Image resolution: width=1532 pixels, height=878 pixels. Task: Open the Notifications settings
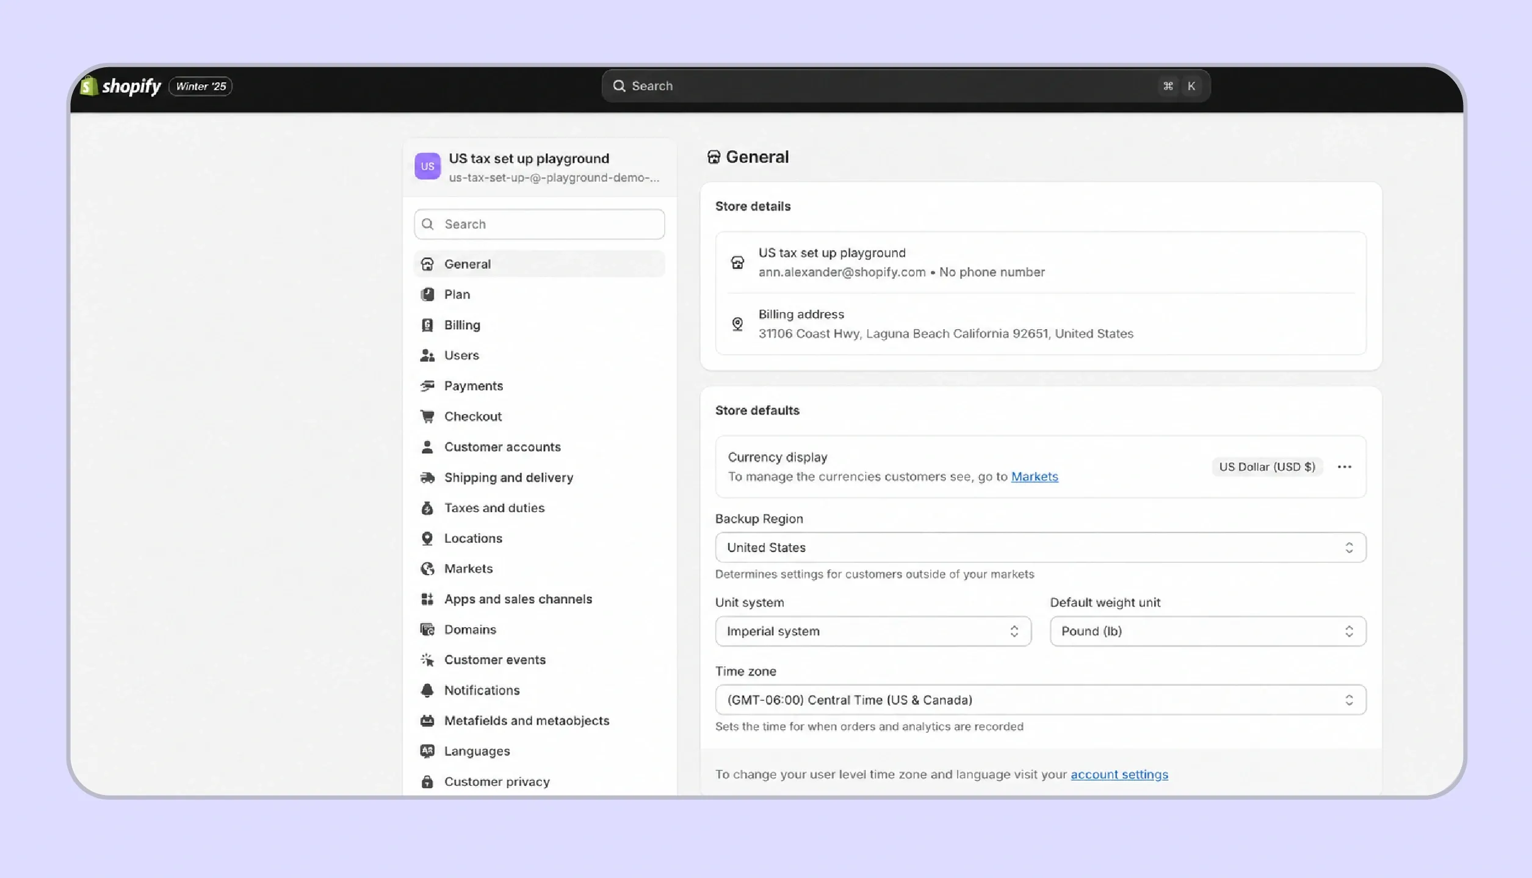pos(539,691)
